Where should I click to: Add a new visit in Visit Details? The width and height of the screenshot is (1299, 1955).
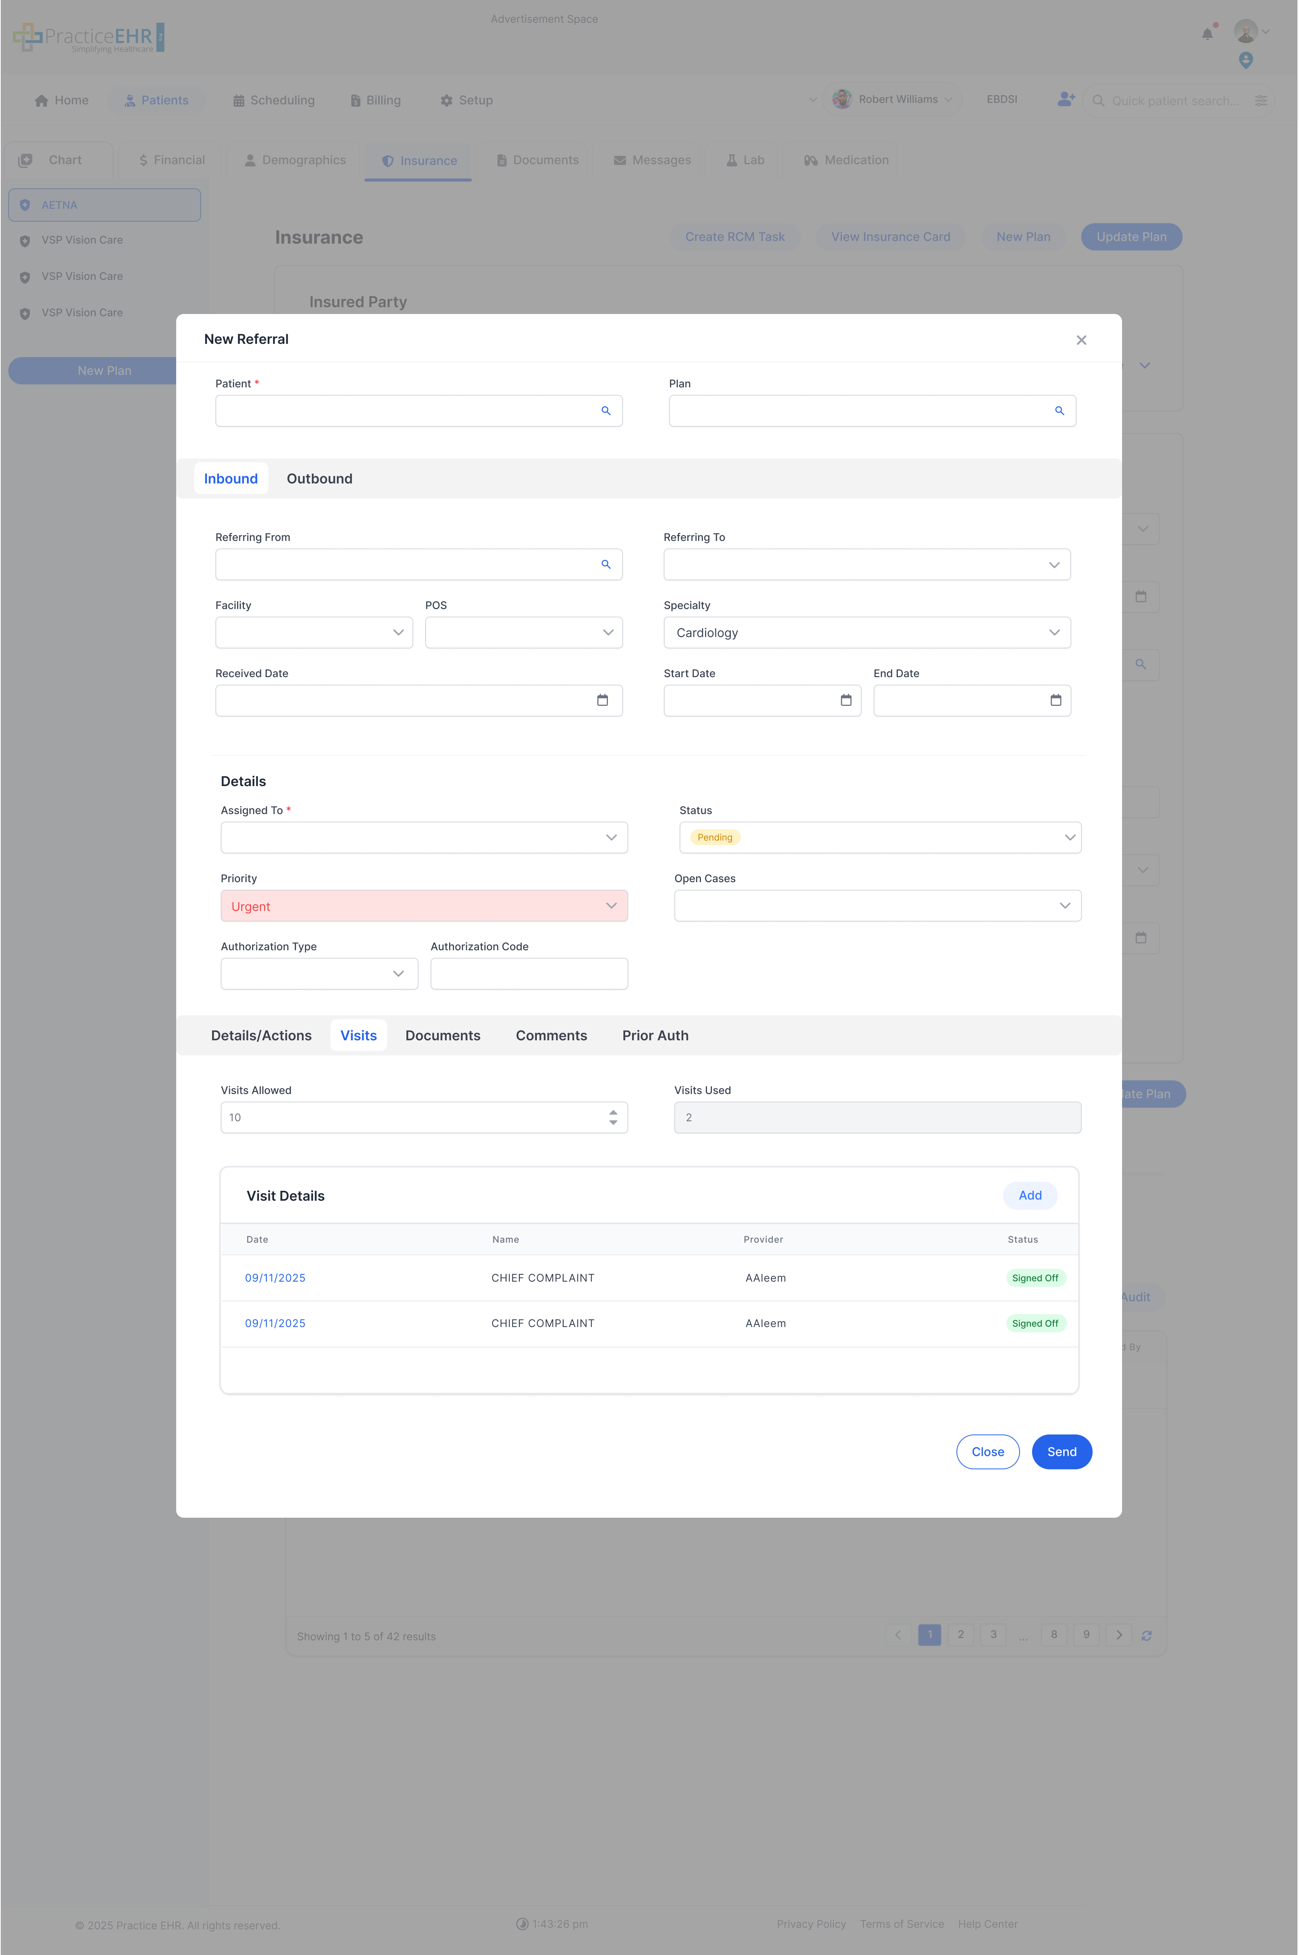pos(1030,1195)
